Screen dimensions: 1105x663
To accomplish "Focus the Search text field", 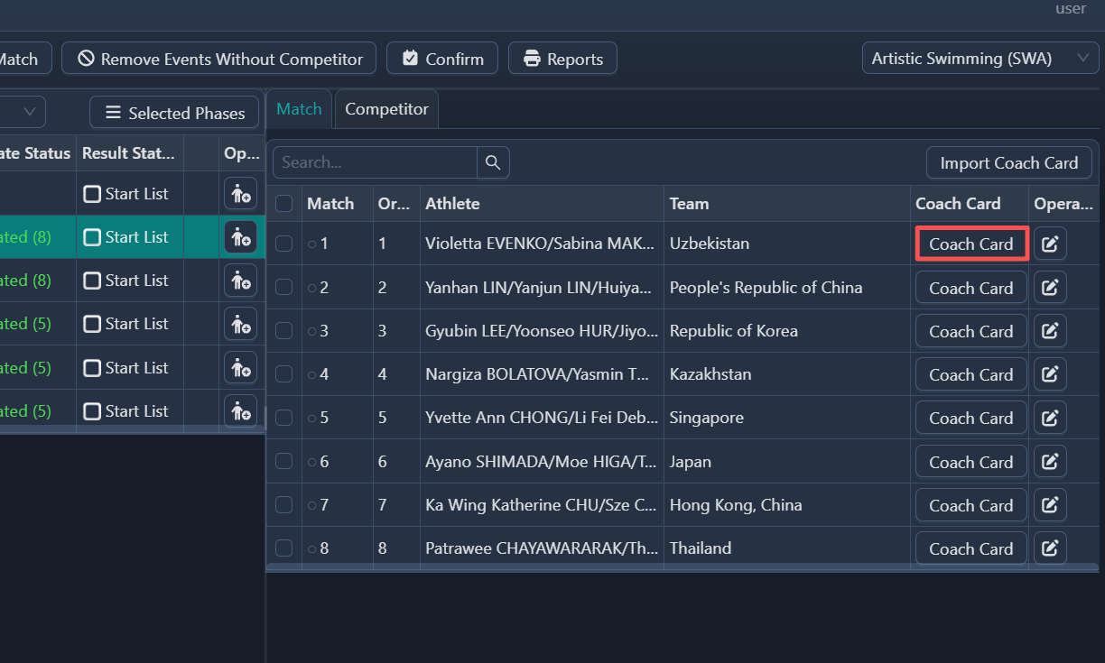I will coord(375,162).
